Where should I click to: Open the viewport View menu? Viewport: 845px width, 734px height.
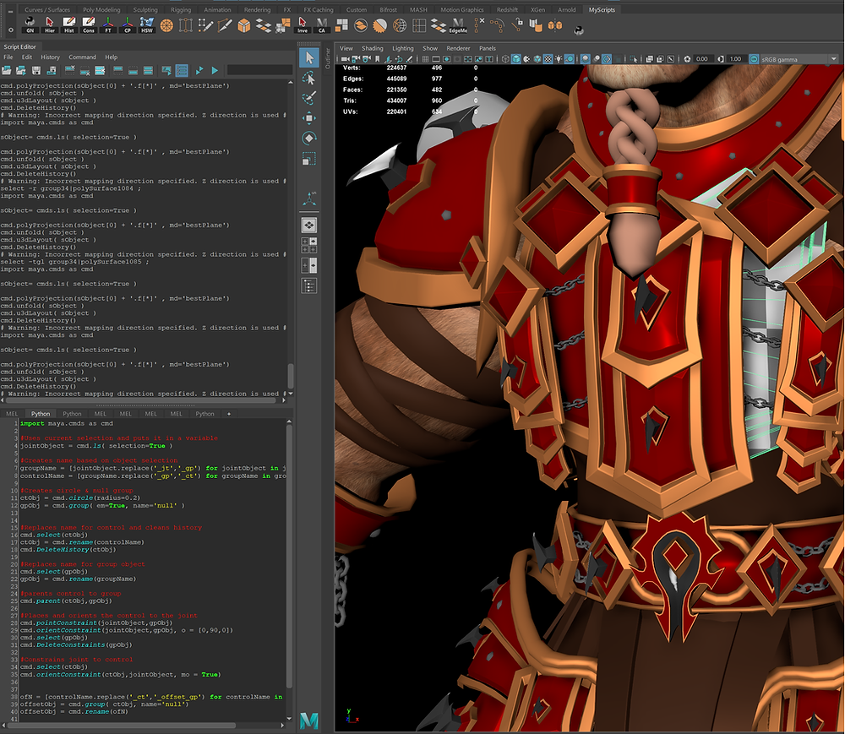click(346, 48)
